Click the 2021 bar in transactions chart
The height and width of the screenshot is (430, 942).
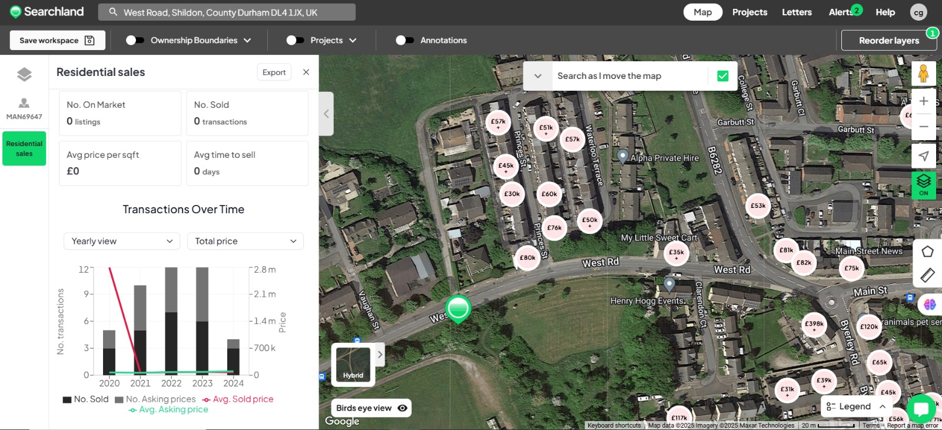pyautogui.click(x=140, y=330)
